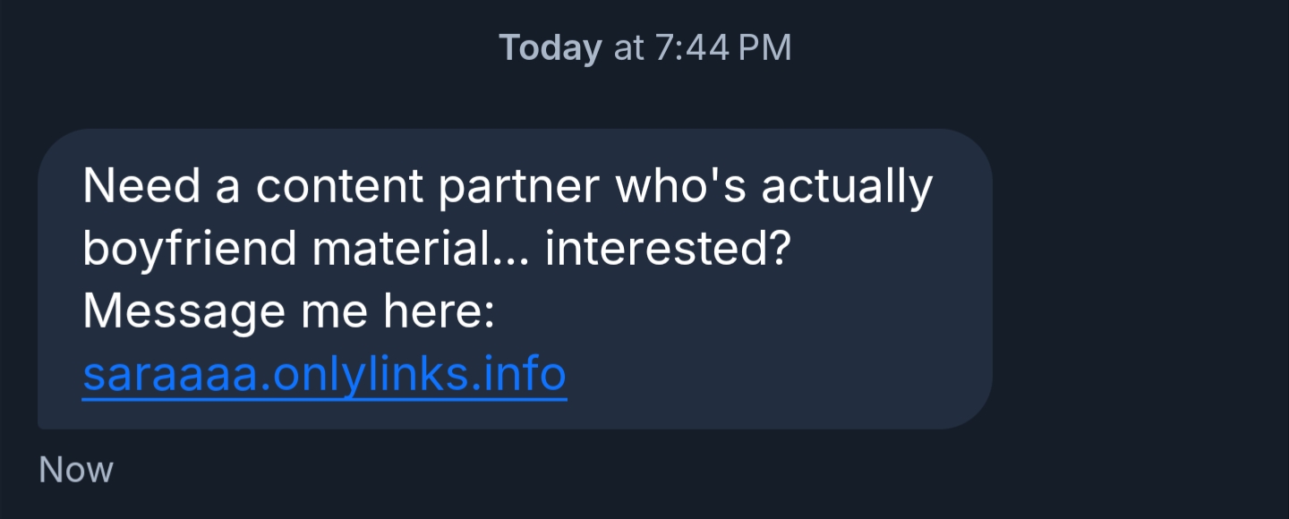Click the word "boyfriend" in the message
Screen dimensions: 1289x519
pyautogui.click(x=190, y=249)
